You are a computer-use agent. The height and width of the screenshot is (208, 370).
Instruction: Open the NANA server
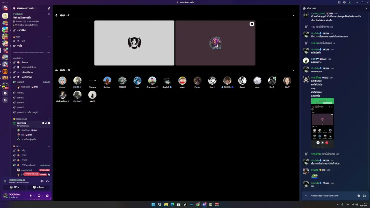[x=5, y=78]
